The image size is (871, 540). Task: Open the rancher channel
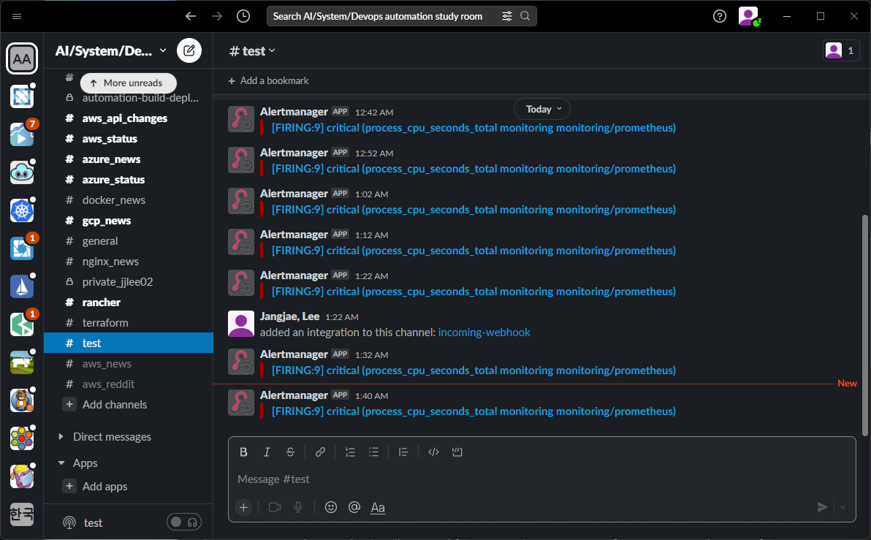(x=101, y=303)
